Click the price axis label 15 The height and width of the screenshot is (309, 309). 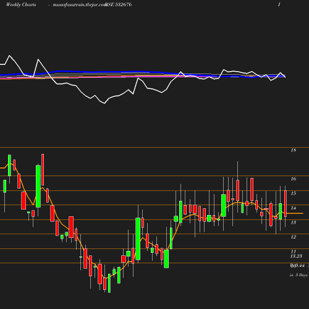(x=294, y=193)
